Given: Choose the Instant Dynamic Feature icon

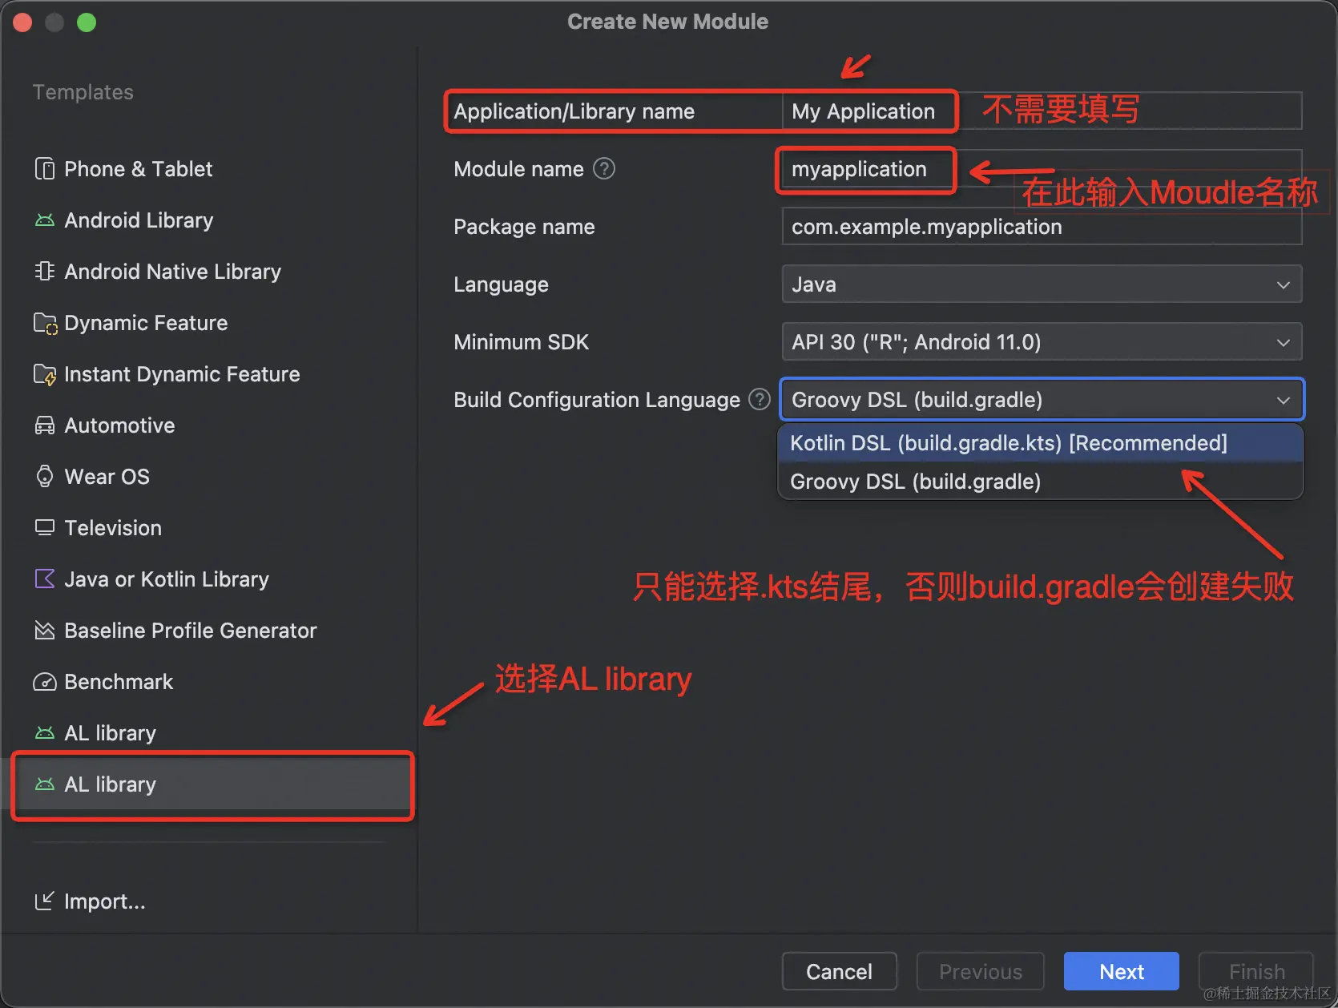Looking at the screenshot, I should pos(45,374).
